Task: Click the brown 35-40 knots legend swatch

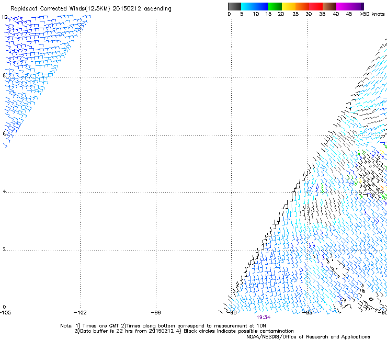Action: (x=329, y=6)
